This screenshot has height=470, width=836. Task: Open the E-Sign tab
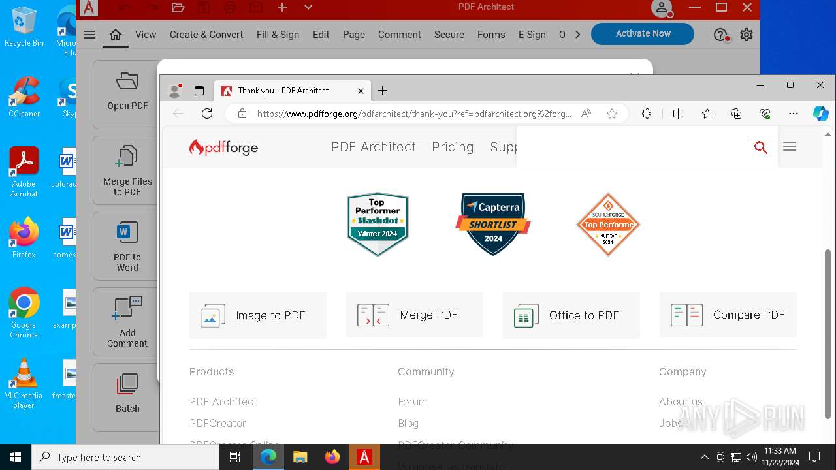pos(532,35)
